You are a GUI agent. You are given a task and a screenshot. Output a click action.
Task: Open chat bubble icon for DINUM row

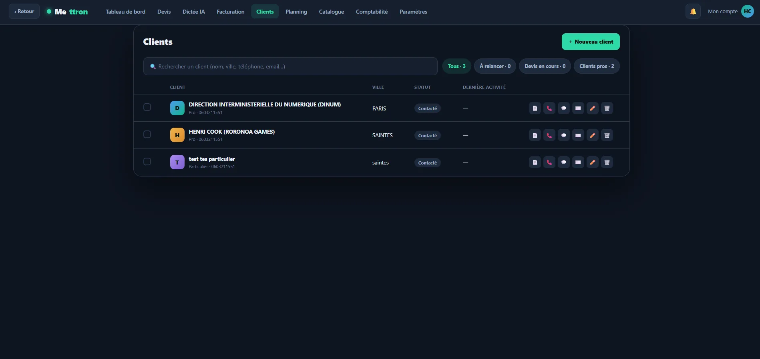click(x=563, y=108)
